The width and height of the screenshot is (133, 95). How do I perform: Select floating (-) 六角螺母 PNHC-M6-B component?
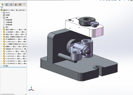pos(15,44)
